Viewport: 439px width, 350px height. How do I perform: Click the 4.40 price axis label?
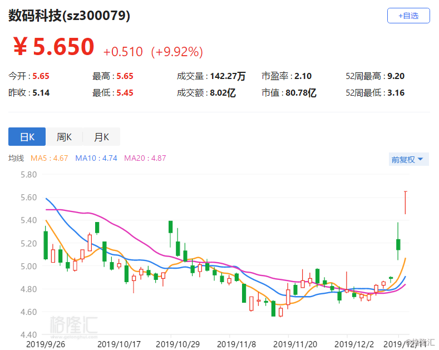click(28, 334)
